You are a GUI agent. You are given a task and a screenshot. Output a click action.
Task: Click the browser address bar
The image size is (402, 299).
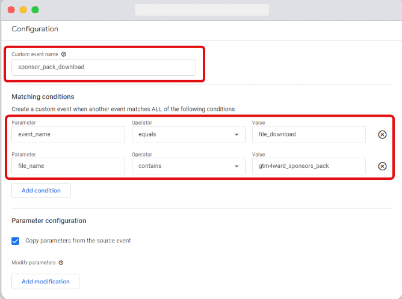tap(202, 10)
